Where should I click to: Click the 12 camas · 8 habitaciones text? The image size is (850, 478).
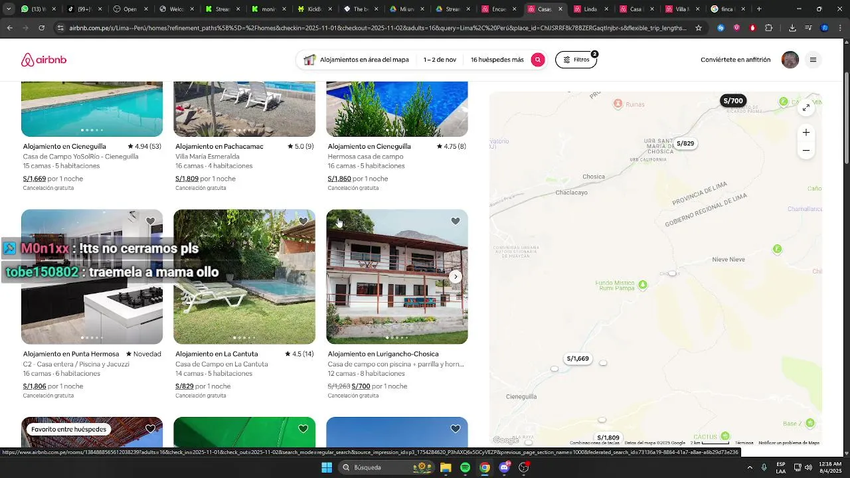click(x=366, y=374)
